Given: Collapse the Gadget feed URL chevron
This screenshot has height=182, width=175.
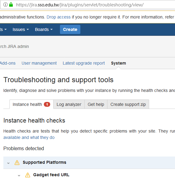Looking at the screenshot, I should pyautogui.click(x=19, y=176).
